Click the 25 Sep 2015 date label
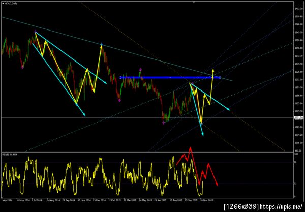This screenshot has height=212, width=305. click(192, 200)
